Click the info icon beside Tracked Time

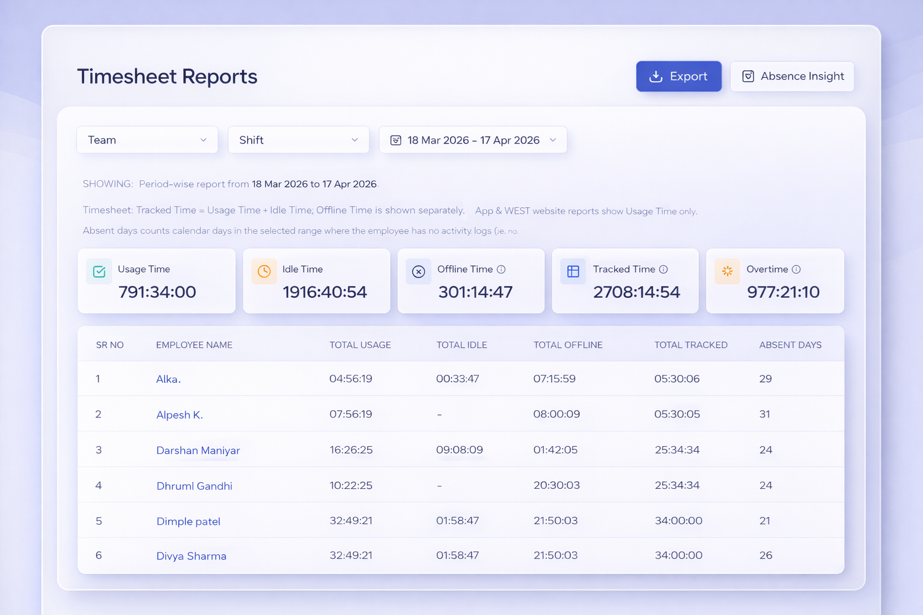click(663, 269)
